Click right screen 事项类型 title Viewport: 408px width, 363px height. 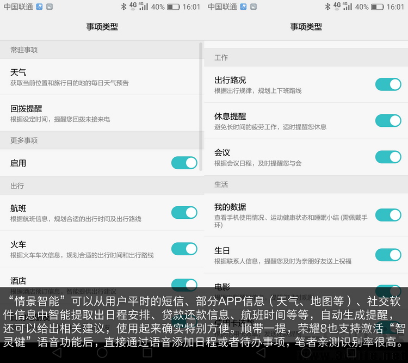pyautogui.click(x=306, y=27)
